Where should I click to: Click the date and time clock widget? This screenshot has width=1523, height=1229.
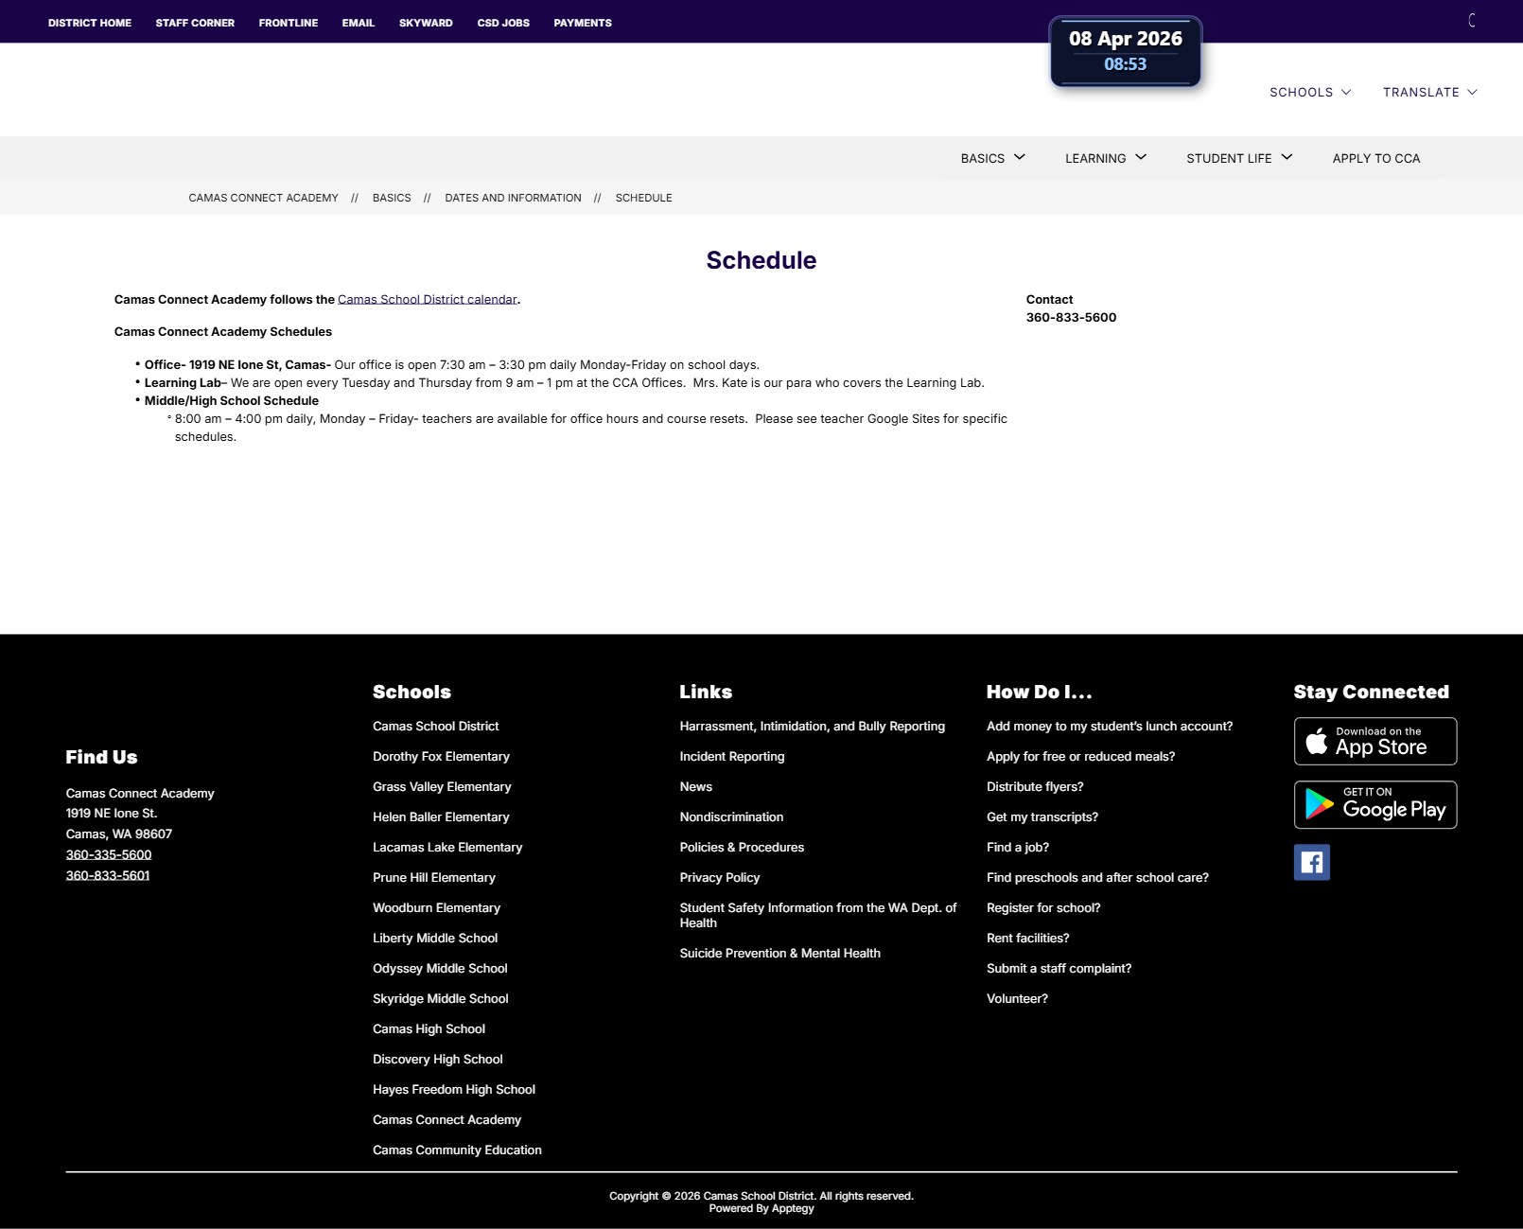pyautogui.click(x=1125, y=51)
